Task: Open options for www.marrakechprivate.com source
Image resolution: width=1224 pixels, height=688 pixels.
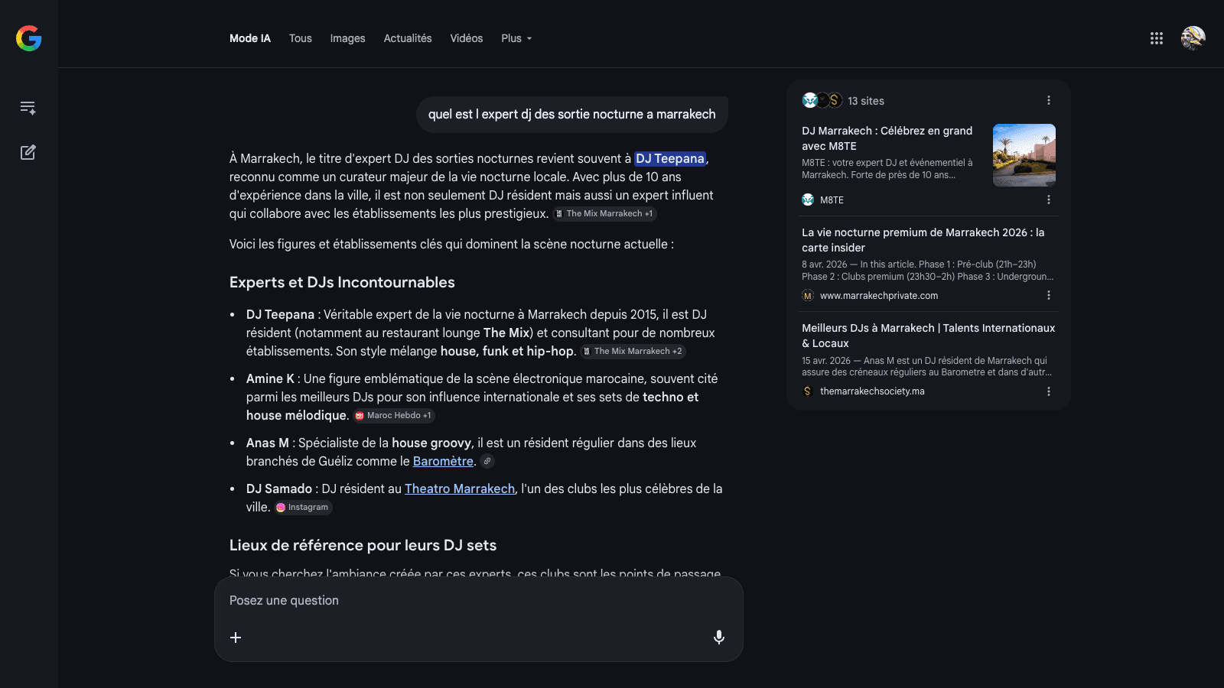Action: pyautogui.click(x=1049, y=295)
